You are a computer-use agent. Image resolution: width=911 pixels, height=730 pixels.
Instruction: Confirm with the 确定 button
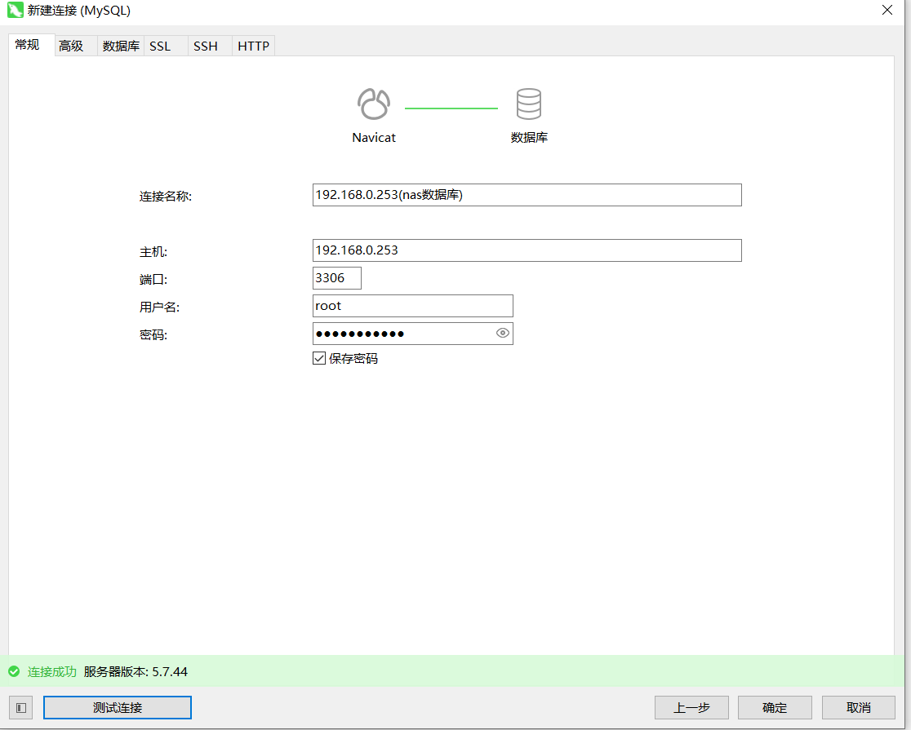click(775, 707)
